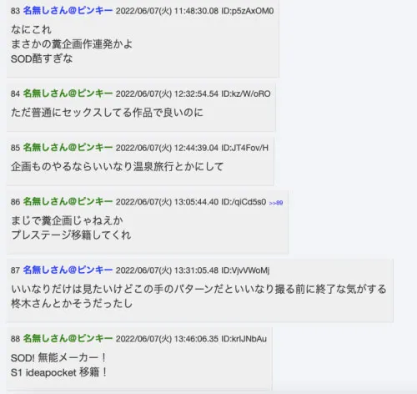Click post number 88
The image size is (417, 394).
(15, 339)
